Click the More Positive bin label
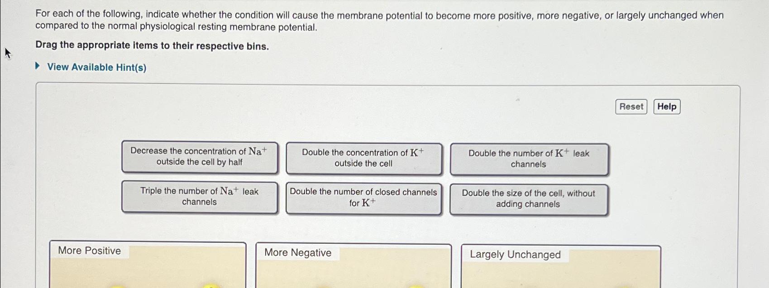This screenshot has width=769, height=288. [89, 251]
